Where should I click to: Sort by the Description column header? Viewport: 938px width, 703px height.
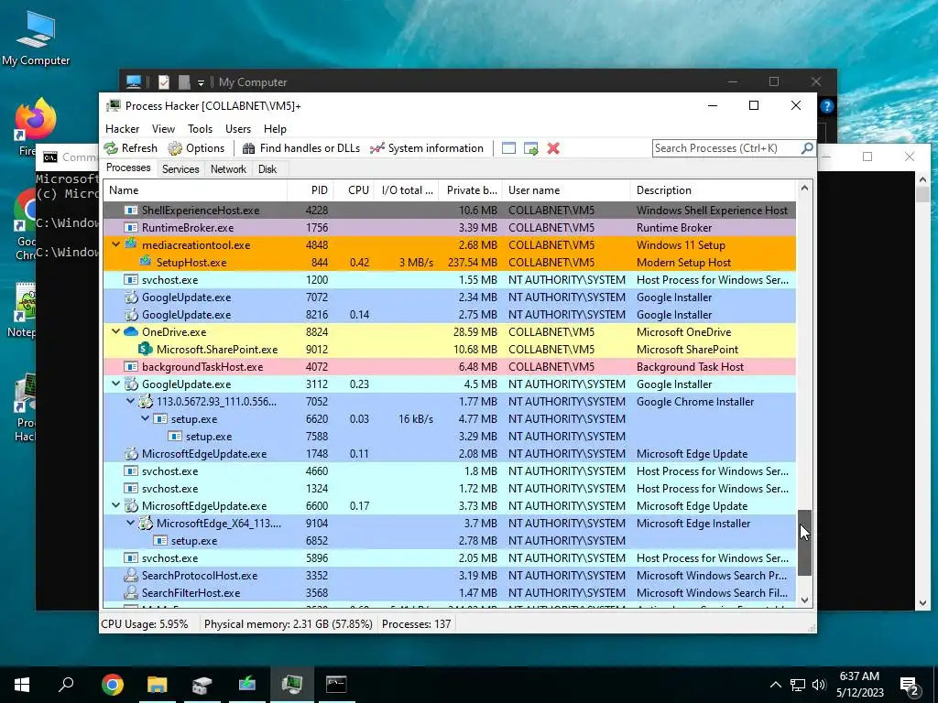[713, 190]
